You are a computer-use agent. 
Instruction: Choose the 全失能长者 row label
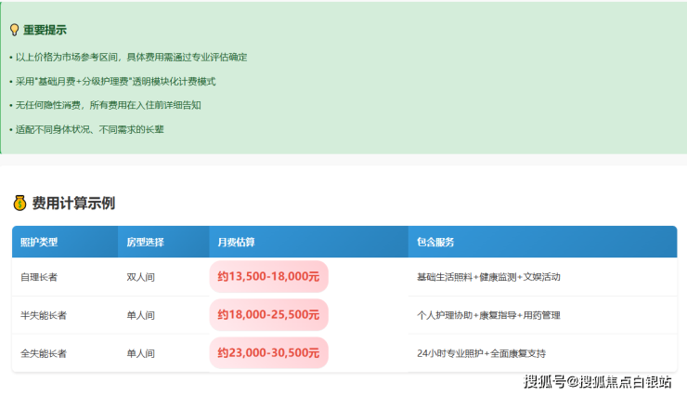coord(44,353)
